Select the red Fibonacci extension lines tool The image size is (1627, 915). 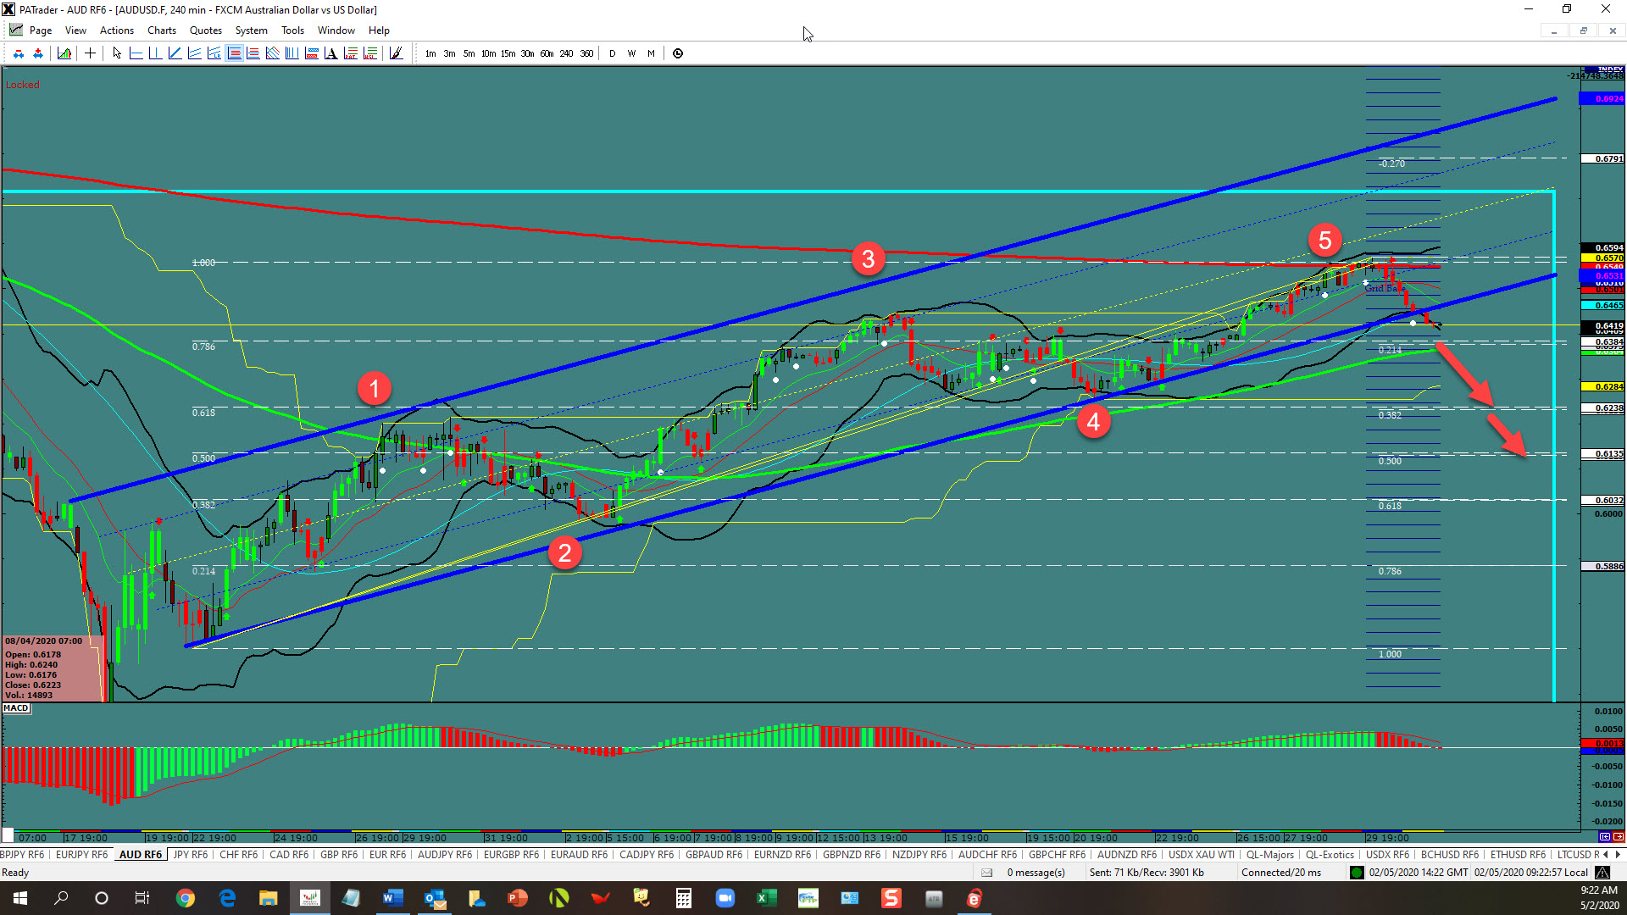(x=253, y=53)
